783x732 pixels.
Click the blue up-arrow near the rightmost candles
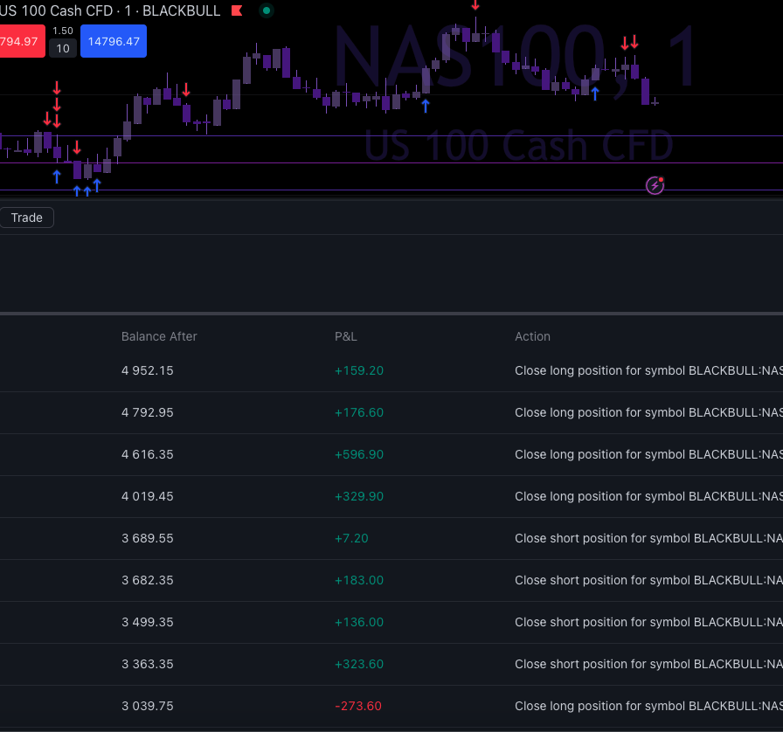594,95
